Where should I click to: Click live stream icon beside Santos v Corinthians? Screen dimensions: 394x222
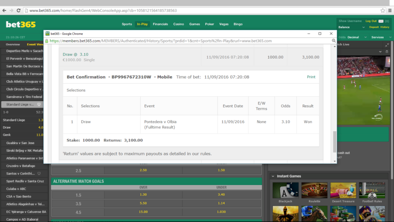pyautogui.click(x=39, y=174)
